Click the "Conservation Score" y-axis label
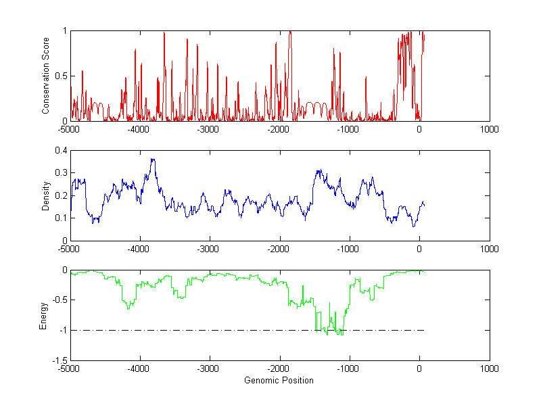541x405 pixels. click(x=45, y=76)
